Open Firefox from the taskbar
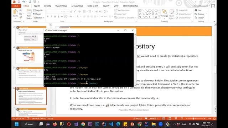The width and height of the screenshot is (228, 128). (x=55, y=124)
